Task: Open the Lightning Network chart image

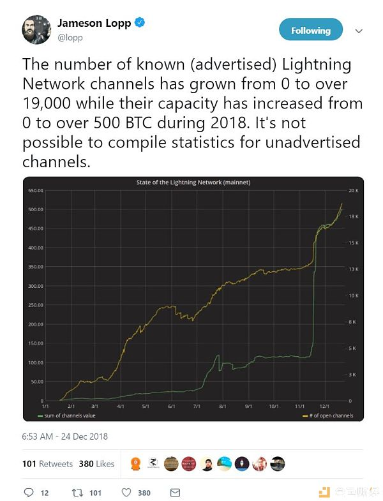Action: point(193,299)
